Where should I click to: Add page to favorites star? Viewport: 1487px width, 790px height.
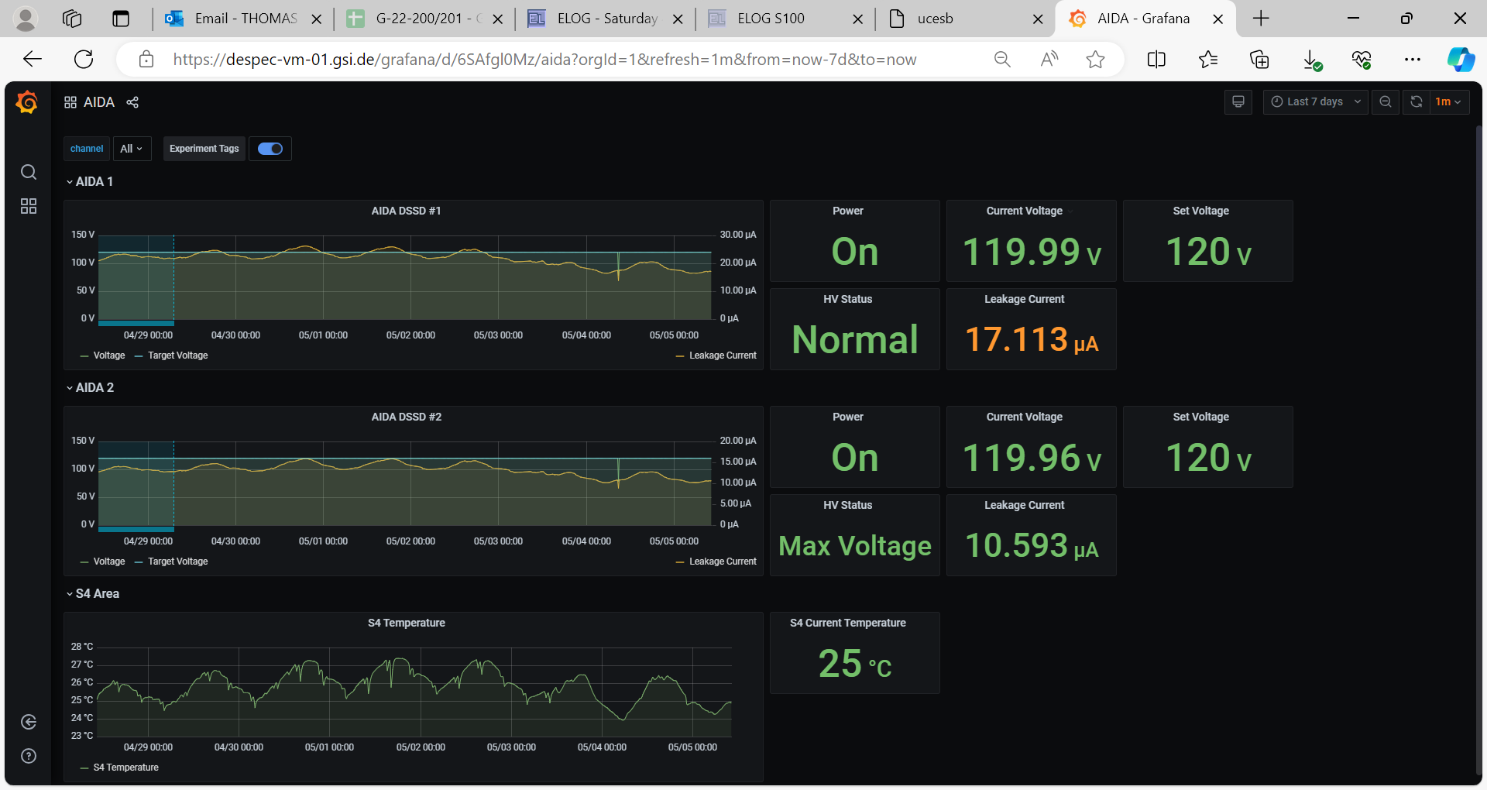pos(1095,60)
